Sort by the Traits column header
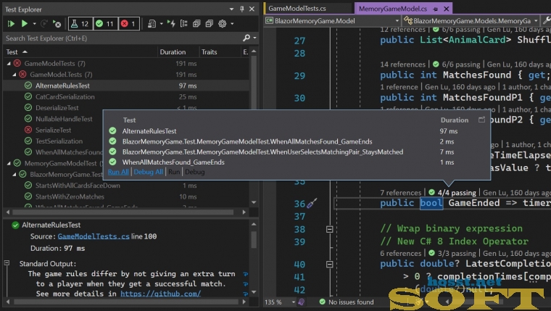This screenshot has width=551, height=311. coord(209,52)
